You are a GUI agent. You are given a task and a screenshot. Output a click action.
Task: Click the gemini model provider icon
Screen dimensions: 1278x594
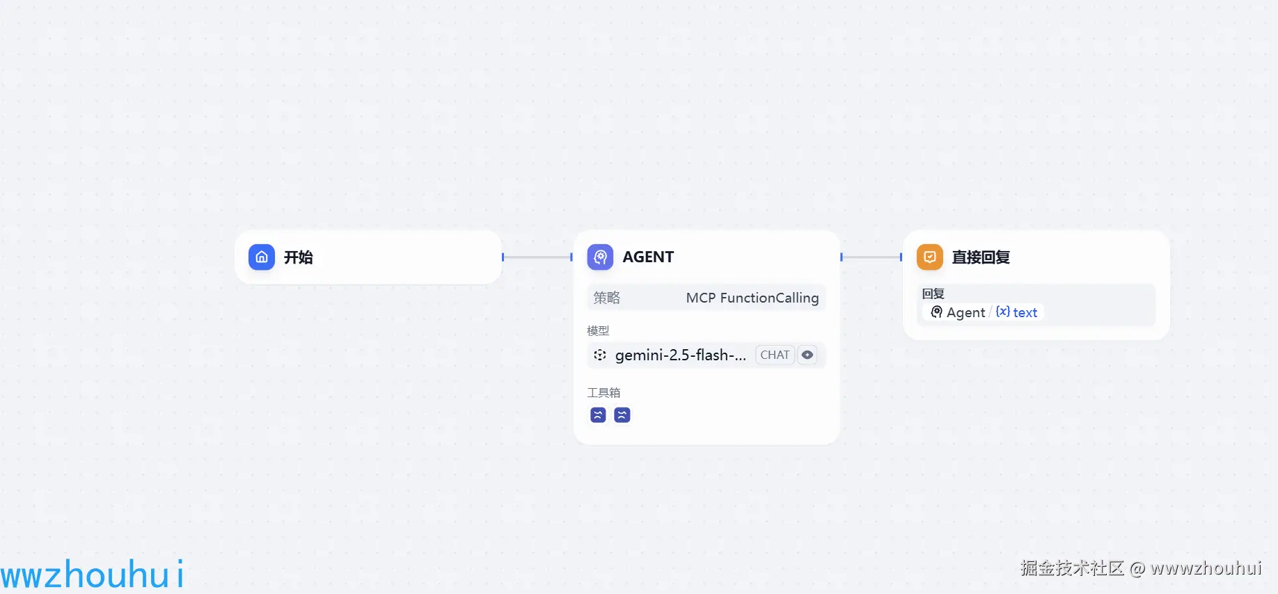pyautogui.click(x=600, y=355)
